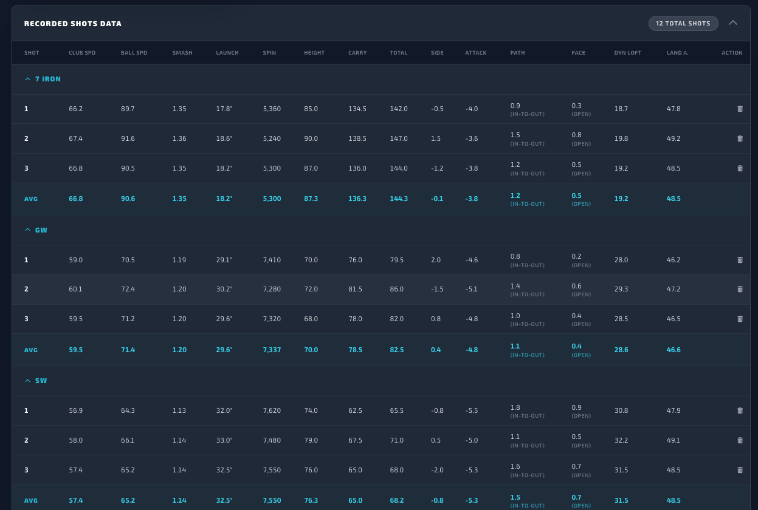Image resolution: width=758 pixels, height=510 pixels.
Task: Delete SW shot 2 with trash icon
Action: (740, 440)
